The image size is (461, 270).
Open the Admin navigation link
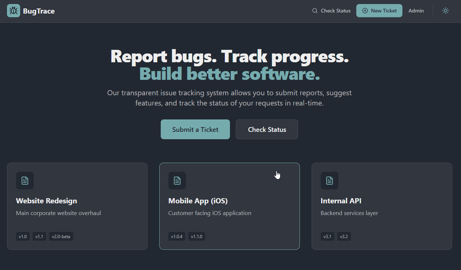coord(416,11)
